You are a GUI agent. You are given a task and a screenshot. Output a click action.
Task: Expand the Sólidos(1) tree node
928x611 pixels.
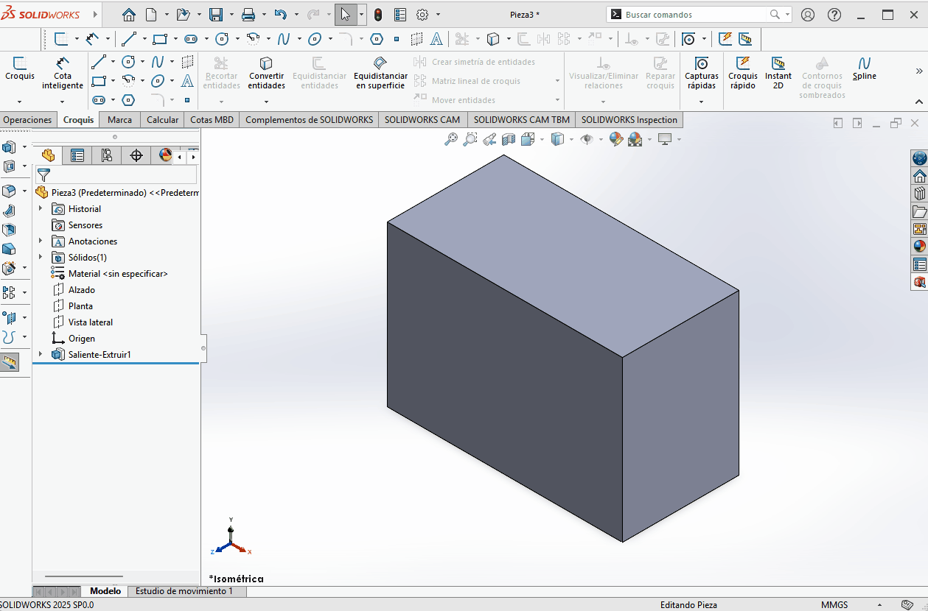click(41, 257)
